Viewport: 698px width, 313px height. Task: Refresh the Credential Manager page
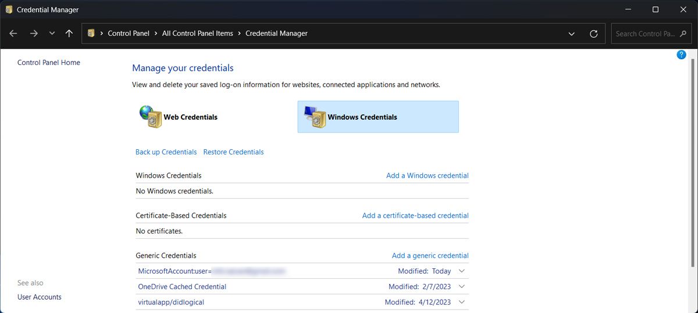pyautogui.click(x=593, y=34)
